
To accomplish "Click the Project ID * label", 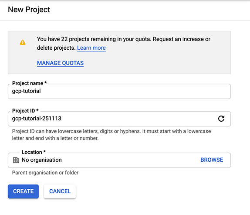I will coord(25,111).
